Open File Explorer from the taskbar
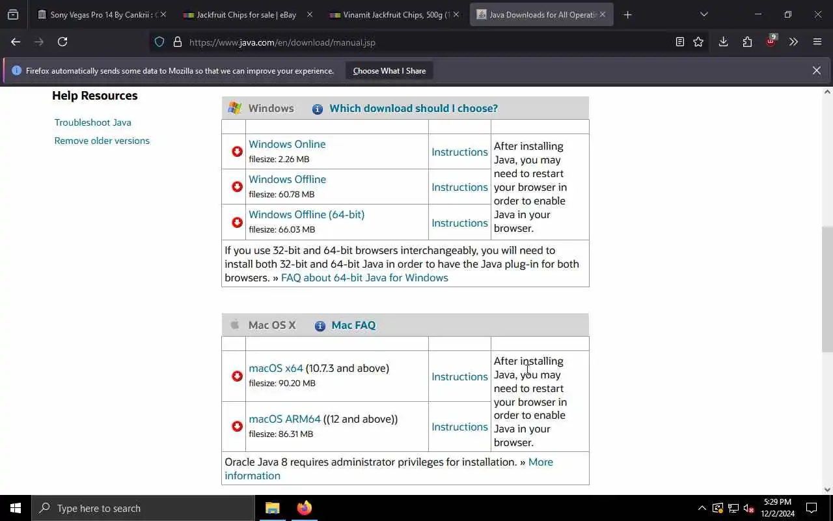This screenshot has width=833, height=521. coord(272,508)
